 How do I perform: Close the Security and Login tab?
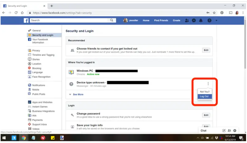(44, 6)
